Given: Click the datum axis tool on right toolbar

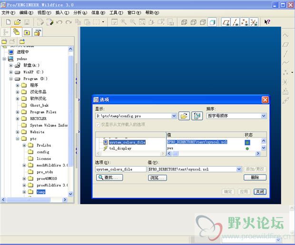Looking at the screenshot, I should click(x=285, y=54).
